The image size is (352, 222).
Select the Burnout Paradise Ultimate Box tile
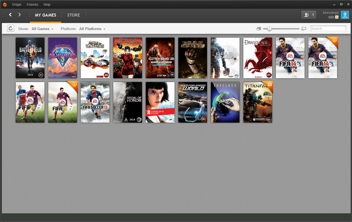tap(95, 58)
